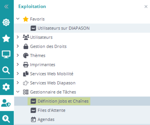Collapse the Favoris tree node
This screenshot has height=125, width=150.
[18, 19]
